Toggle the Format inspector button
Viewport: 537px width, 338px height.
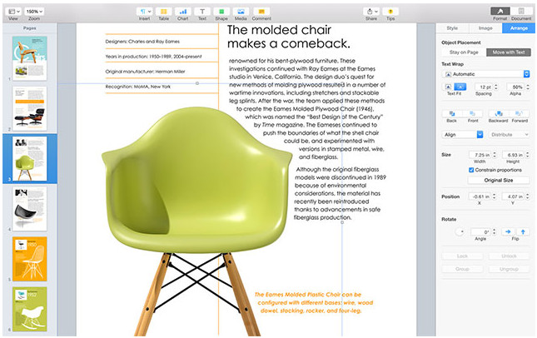[500, 11]
